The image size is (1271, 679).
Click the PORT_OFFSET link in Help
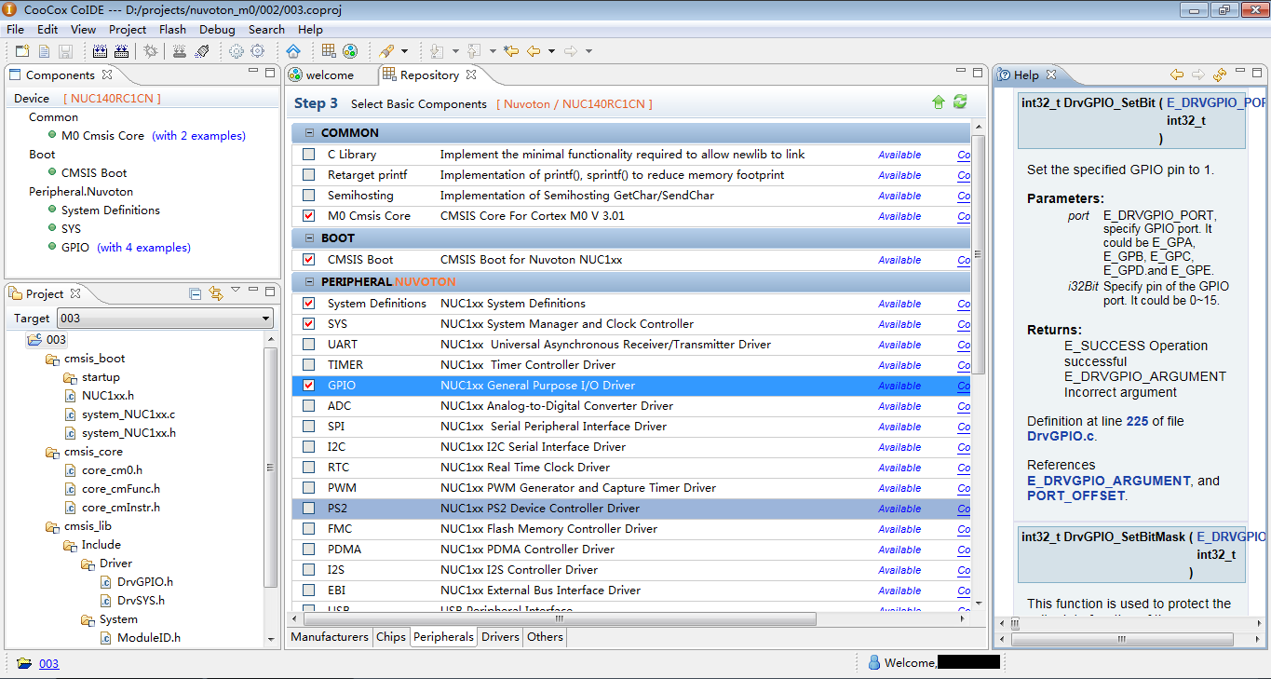[x=1075, y=496]
